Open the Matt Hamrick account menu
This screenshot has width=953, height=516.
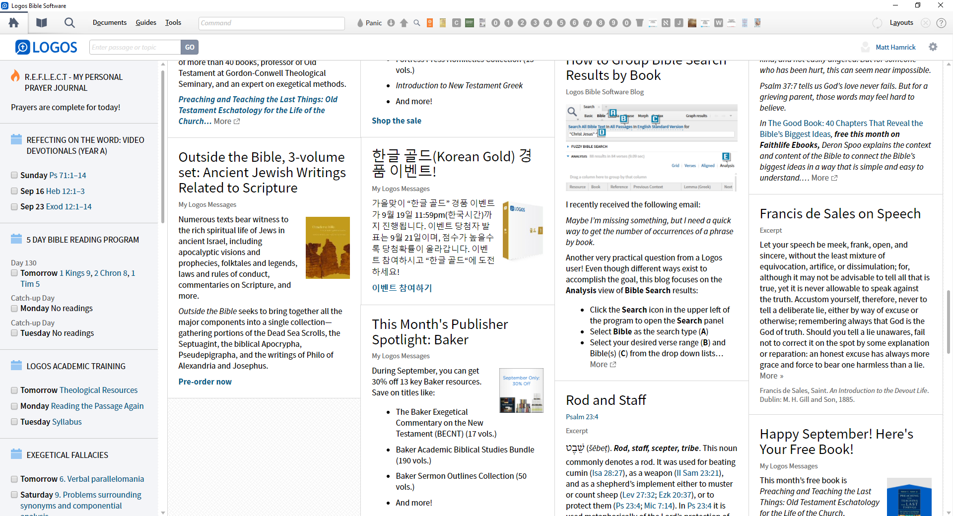click(x=895, y=47)
